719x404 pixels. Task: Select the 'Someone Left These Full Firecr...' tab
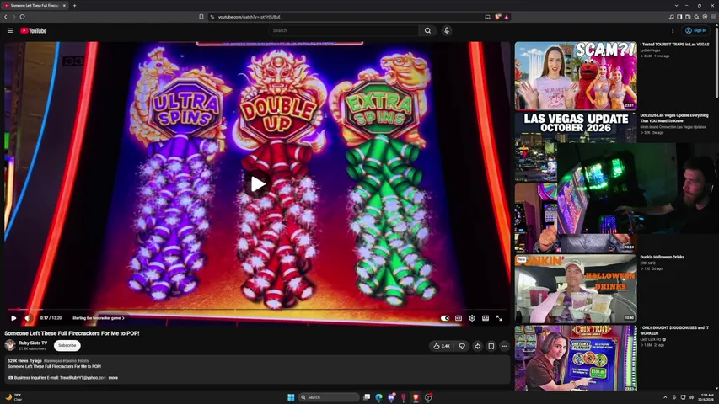point(35,6)
